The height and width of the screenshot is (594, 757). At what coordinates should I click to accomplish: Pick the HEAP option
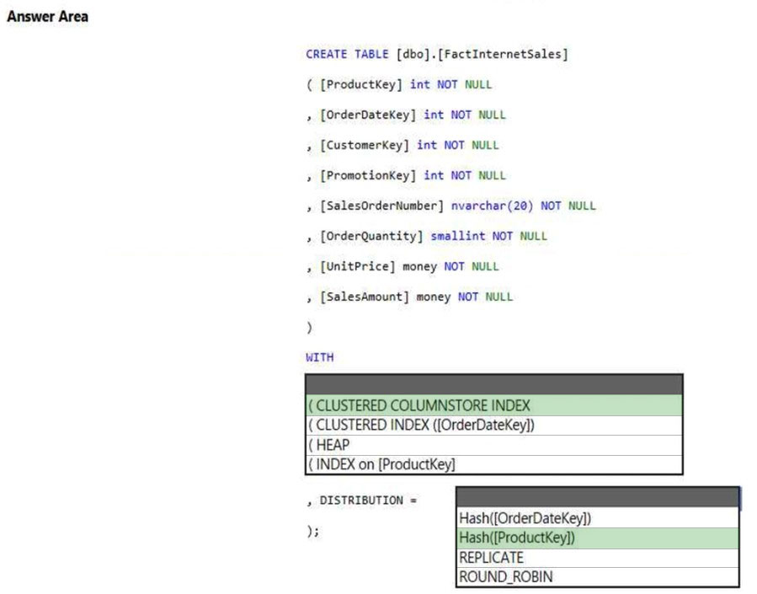point(494,445)
